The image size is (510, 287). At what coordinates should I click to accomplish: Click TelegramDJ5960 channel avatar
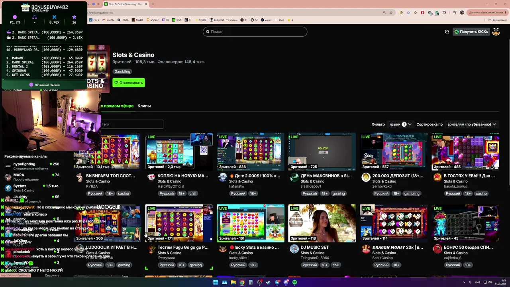294,249
